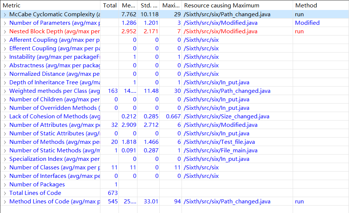Click /Sixth/src/six/Modified.java in Nested Block Depth row
Screen dimensions: 349x213
pyautogui.click(x=220, y=31)
